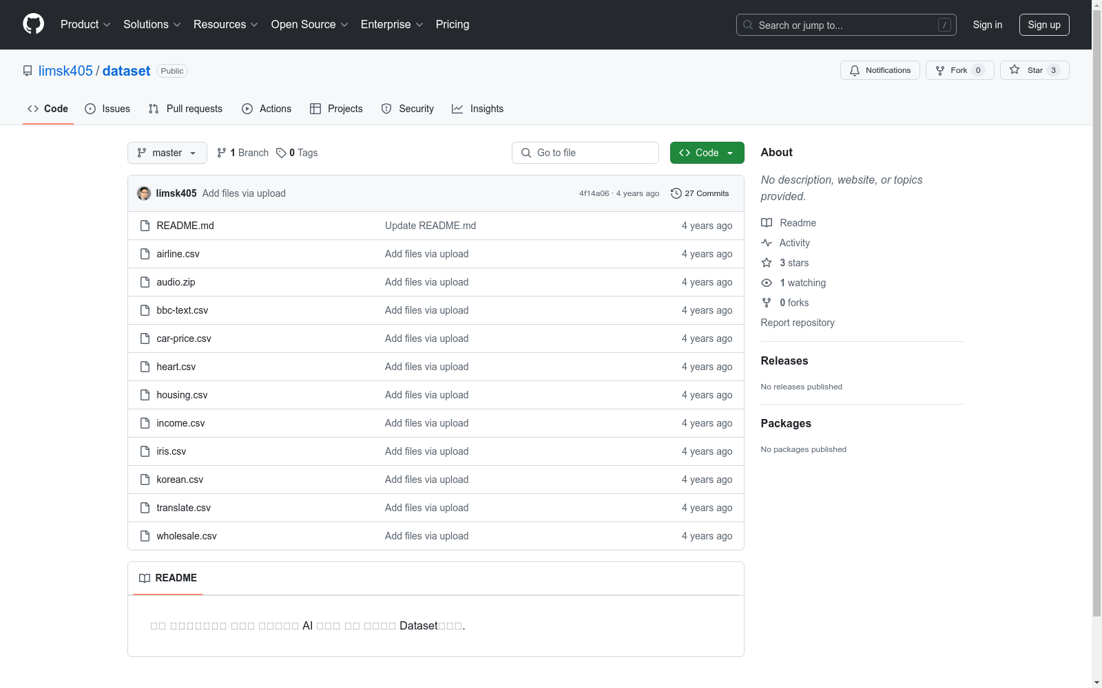
Task: Click the limsk405 avatar in commit row
Action: [x=144, y=193]
